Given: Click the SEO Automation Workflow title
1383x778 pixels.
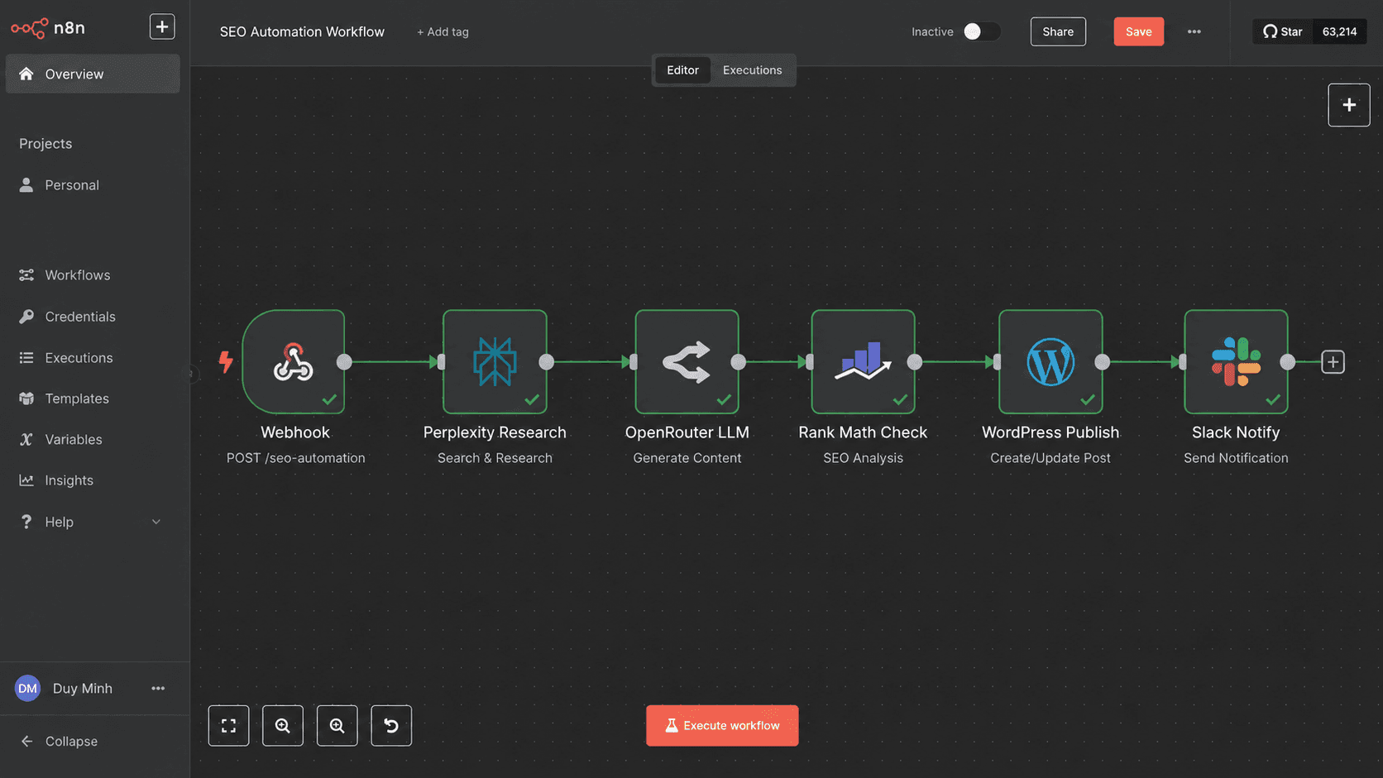Looking at the screenshot, I should [x=302, y=31].
